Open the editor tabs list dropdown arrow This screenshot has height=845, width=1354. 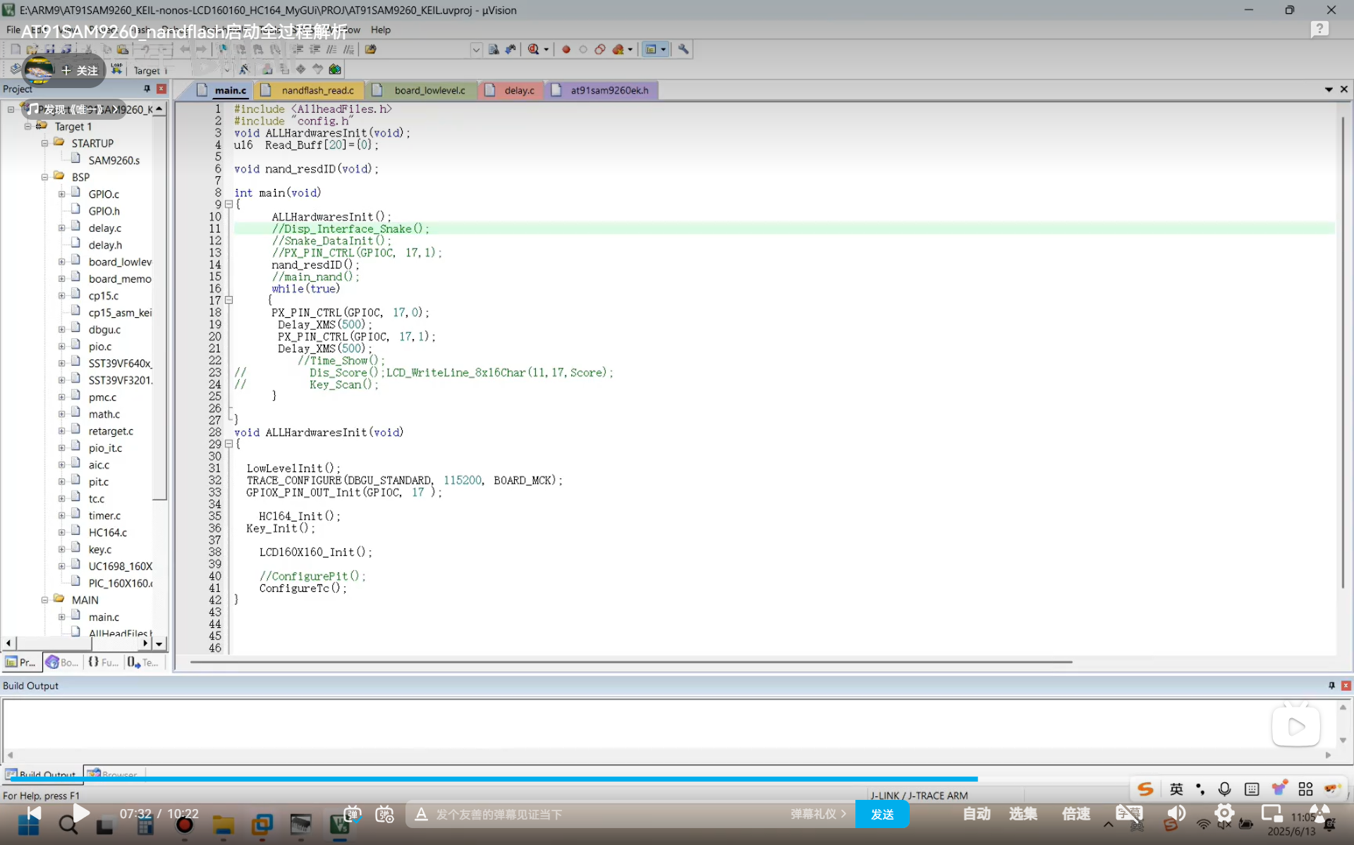click(x=1329, y=90)
